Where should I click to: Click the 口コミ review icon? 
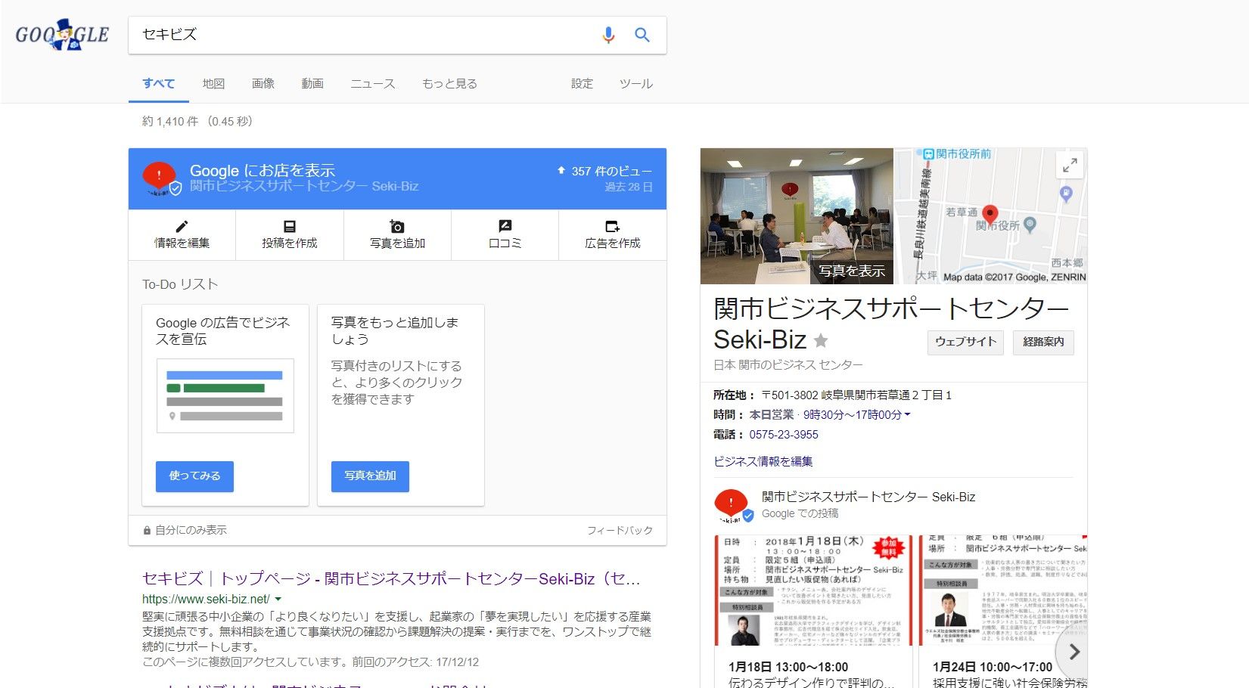505,226
